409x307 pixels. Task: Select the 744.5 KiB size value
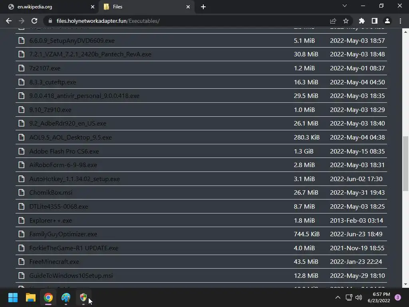pyautogui.click(x=306, y=234)
